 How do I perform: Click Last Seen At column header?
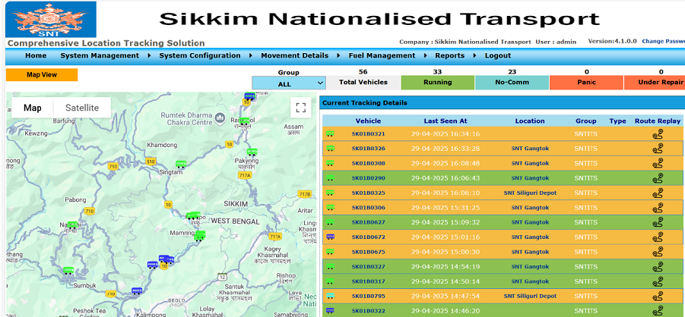[446, 121]
